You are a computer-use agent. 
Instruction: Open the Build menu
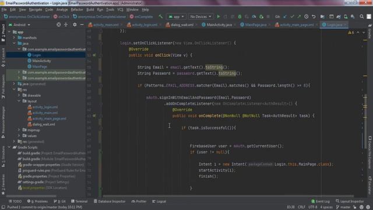tap(90, 10)
